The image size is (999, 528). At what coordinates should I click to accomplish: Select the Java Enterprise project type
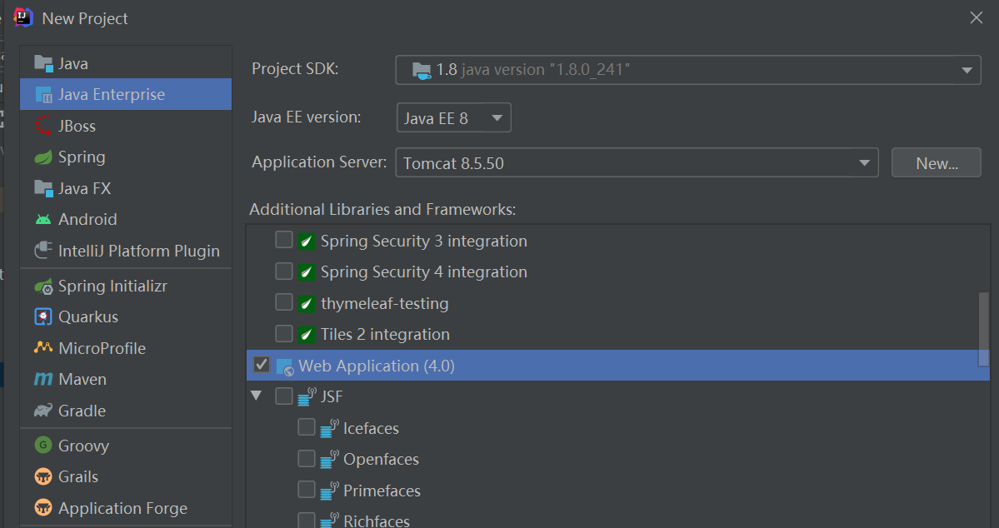[x=126, y=94]
